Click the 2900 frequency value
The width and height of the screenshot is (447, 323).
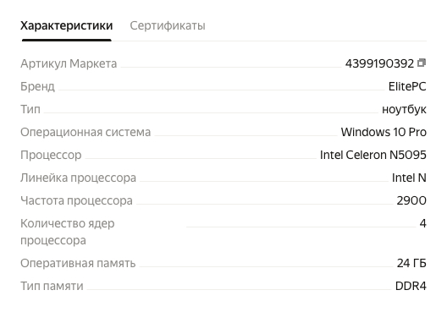coord(411,200)
